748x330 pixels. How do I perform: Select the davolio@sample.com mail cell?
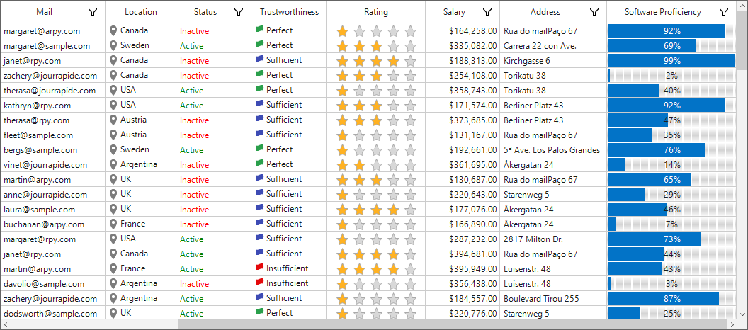[53, 283]
